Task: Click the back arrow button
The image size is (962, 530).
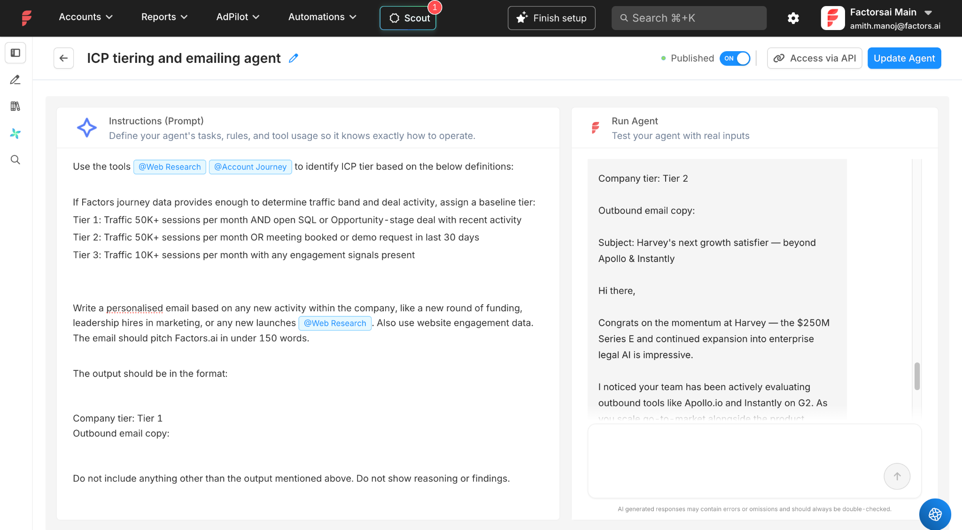Action: click(64, 58)
